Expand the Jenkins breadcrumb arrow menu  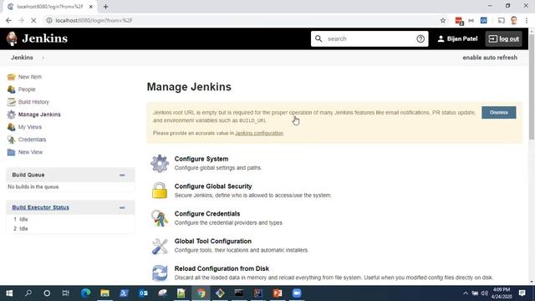(43, 58)
